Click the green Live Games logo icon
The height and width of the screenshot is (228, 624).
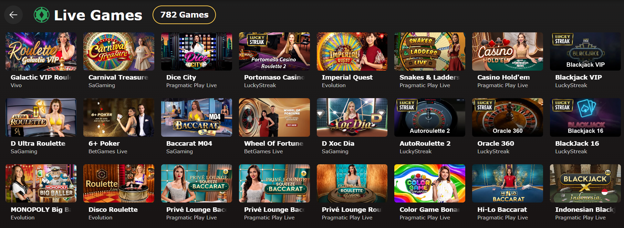click(x=42, y=15)
